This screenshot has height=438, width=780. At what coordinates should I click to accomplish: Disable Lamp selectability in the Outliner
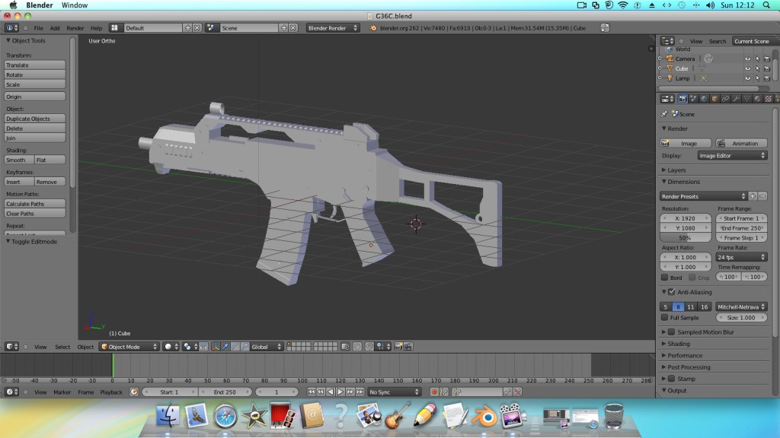[758, 78]
